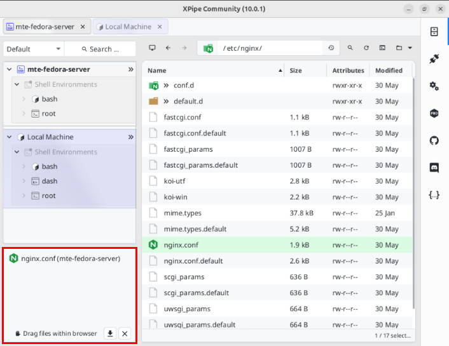Click the Drag files within browser handle

click(56, 333)
